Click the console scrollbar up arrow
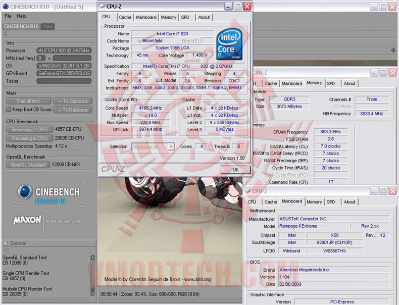 click(x=92, y=258)
